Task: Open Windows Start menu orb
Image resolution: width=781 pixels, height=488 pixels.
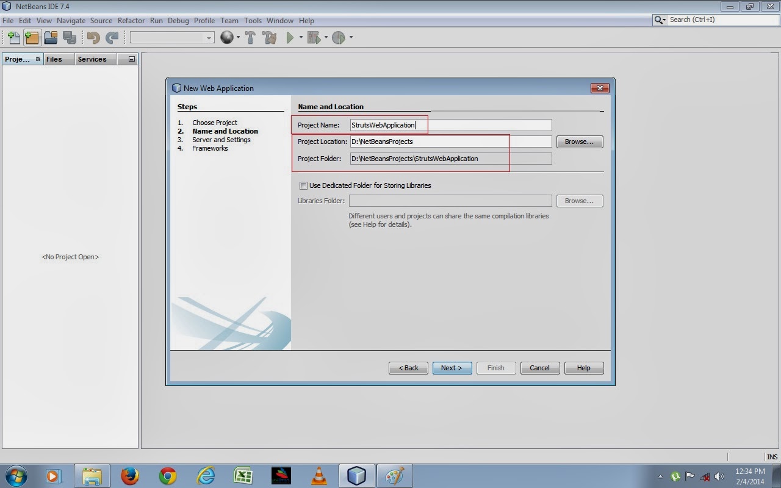Action: click(16, 476)
